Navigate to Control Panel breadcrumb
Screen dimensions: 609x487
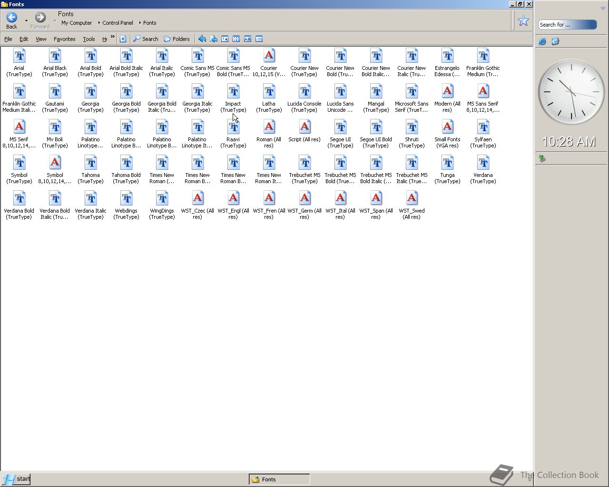[118, 23]
